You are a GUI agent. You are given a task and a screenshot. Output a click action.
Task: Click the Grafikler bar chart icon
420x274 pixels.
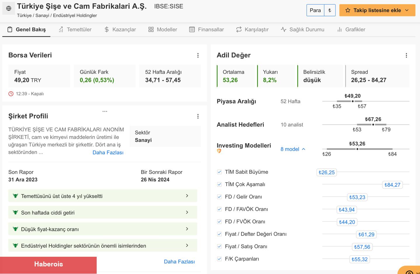tap(339, 30)
